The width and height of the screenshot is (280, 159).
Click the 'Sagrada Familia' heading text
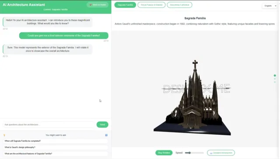tap(195, 18)
